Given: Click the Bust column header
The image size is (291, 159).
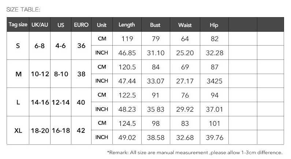Looking at the screenshot, I should 155,25.
